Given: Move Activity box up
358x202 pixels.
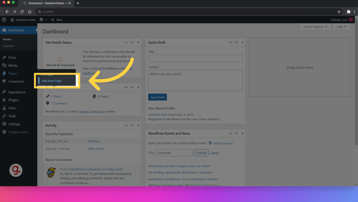Looking at the screenshot, I should coord(126,125).
